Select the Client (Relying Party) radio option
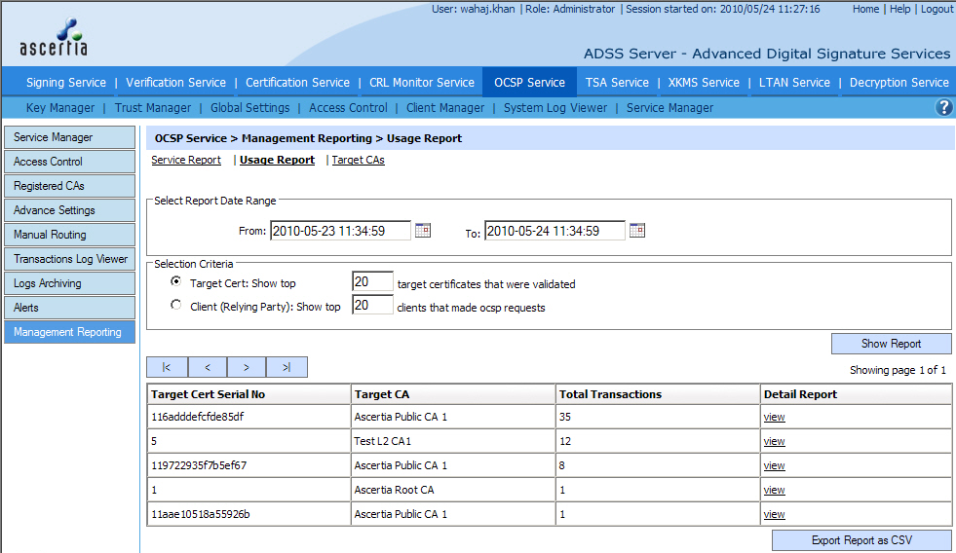The height and width of the screenshot is (553, 956). pyautogui.click(x=176, y=306)
